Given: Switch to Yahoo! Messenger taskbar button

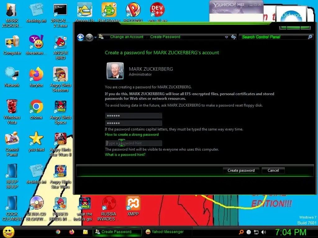Looking at the screenshot, I should click(x=167, y=232).
